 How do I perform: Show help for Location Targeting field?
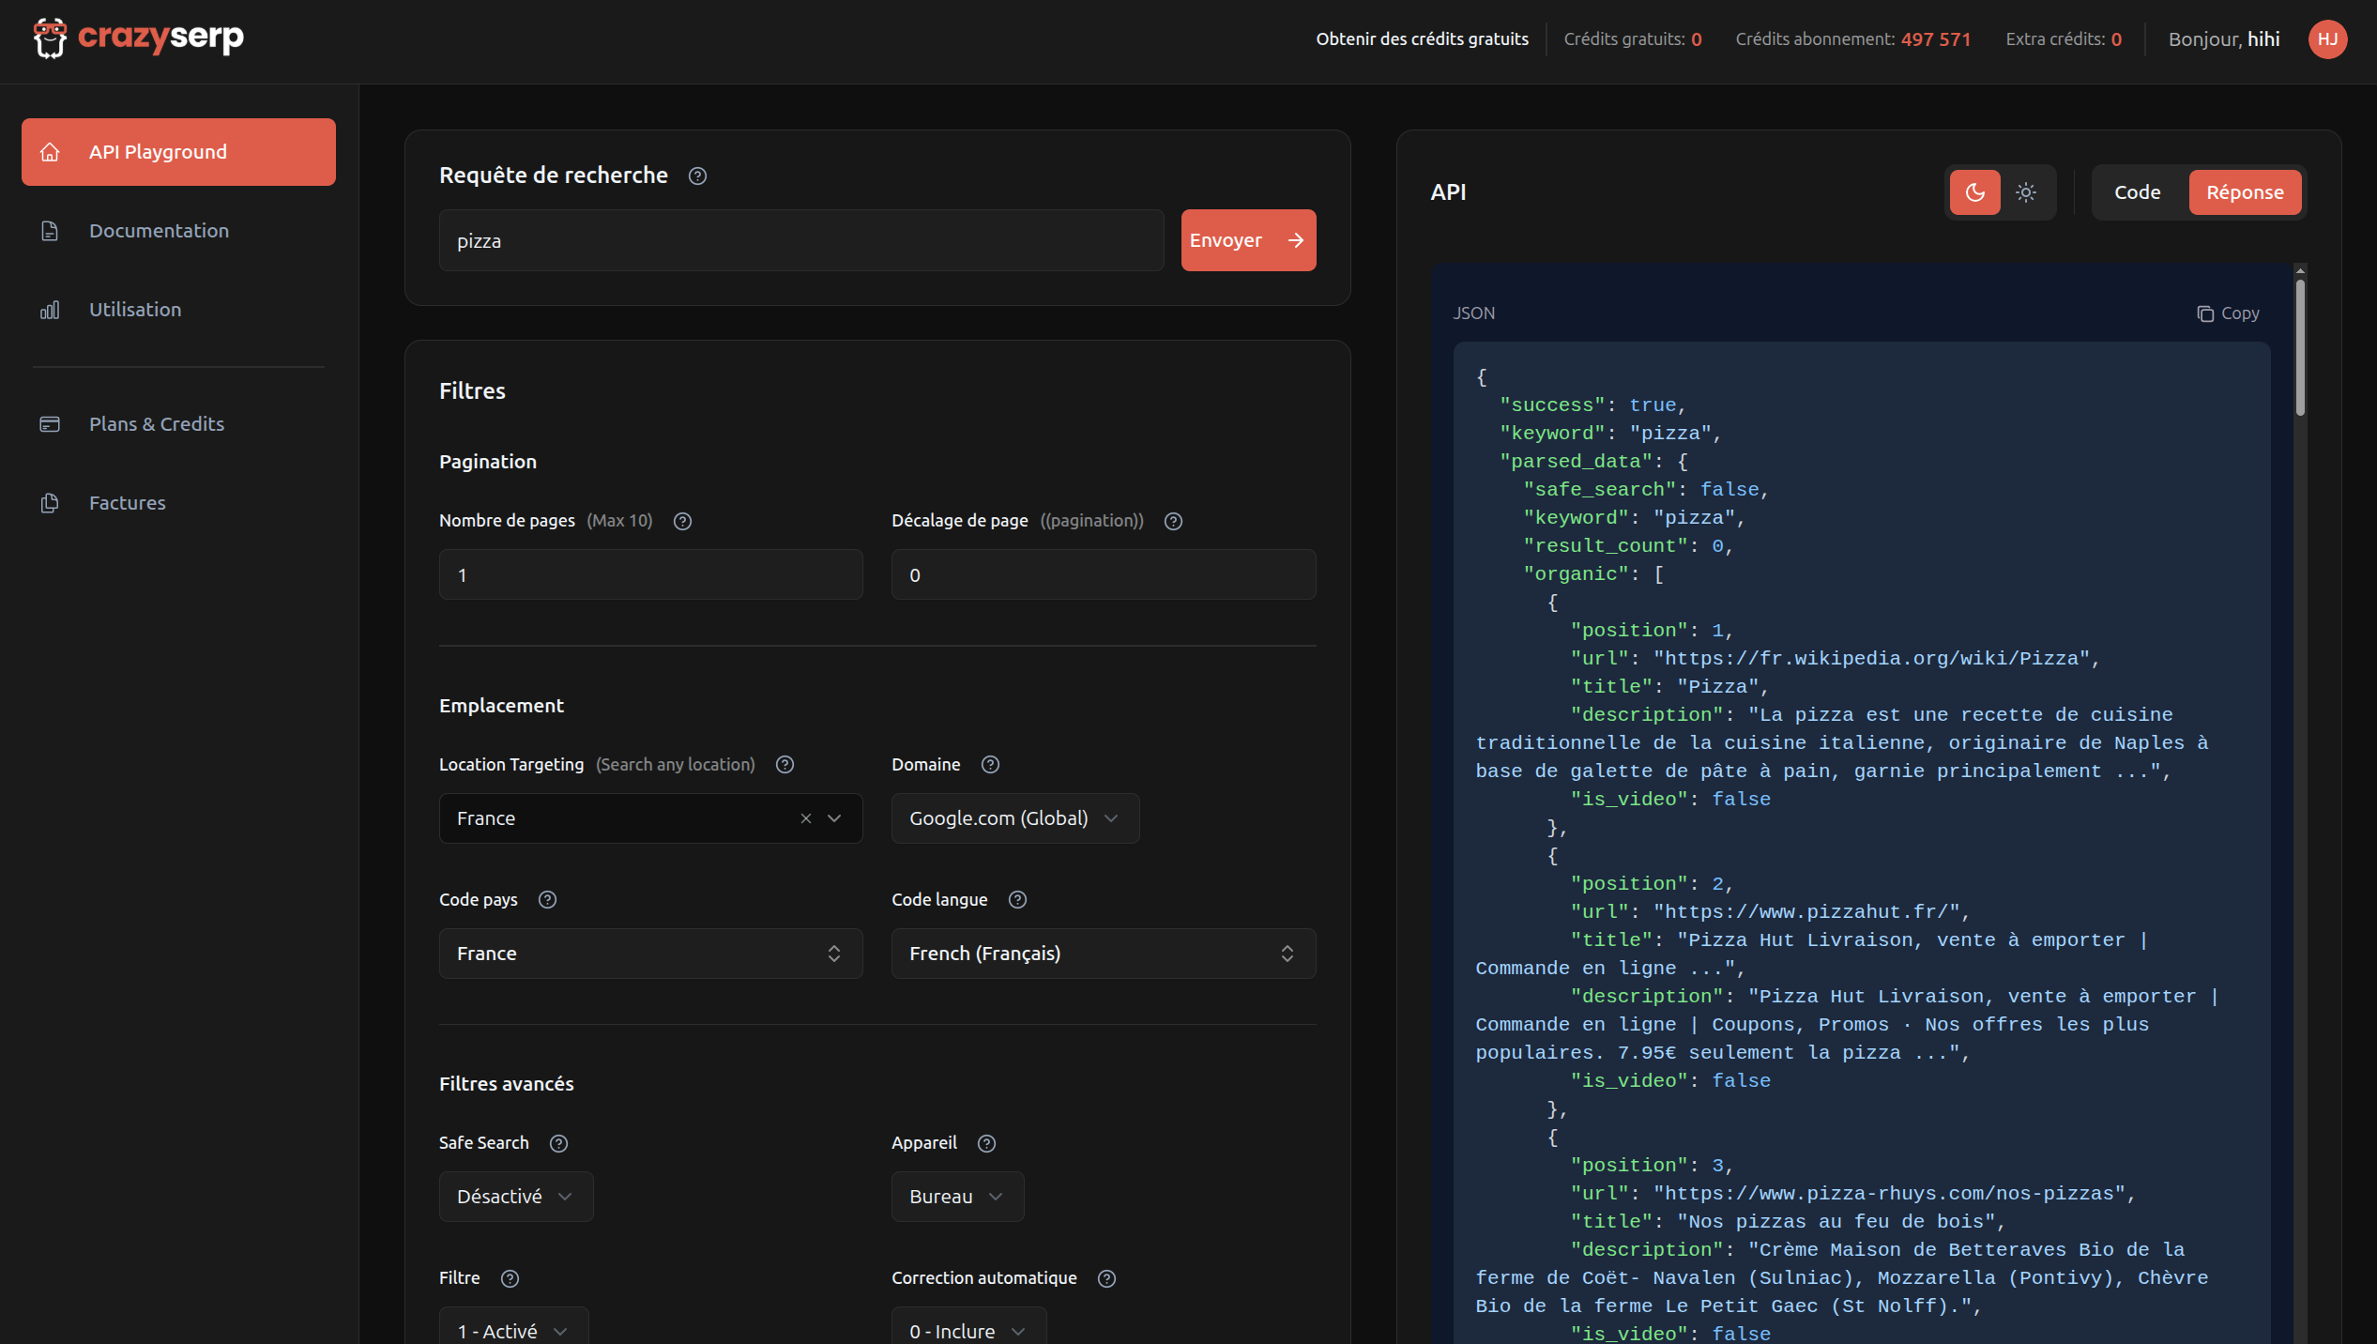(785, 764)
